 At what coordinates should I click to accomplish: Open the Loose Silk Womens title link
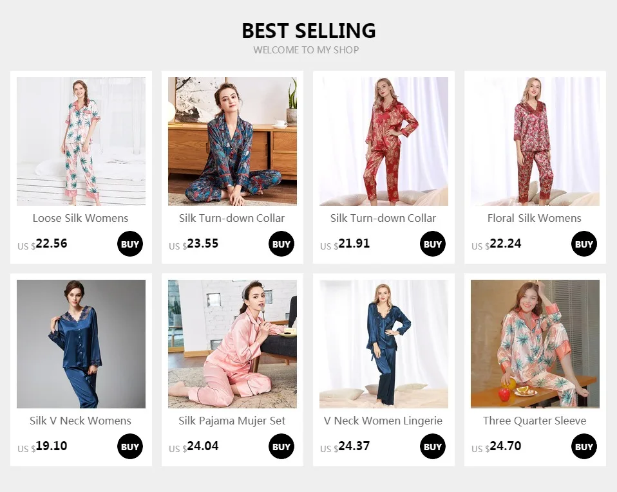point(81,218)
